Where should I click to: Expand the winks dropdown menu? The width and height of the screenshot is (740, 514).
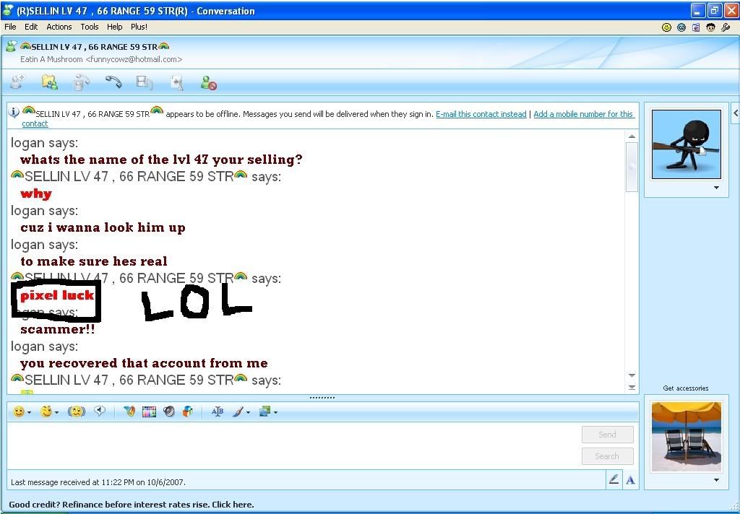(57, 412)
